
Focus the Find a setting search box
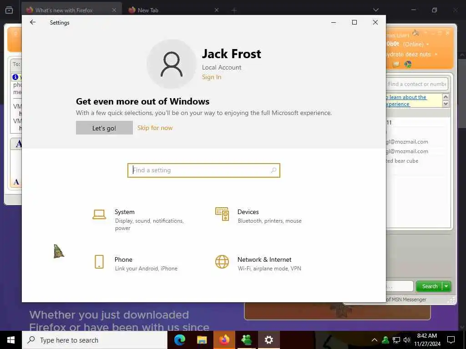tap(204, 170)
